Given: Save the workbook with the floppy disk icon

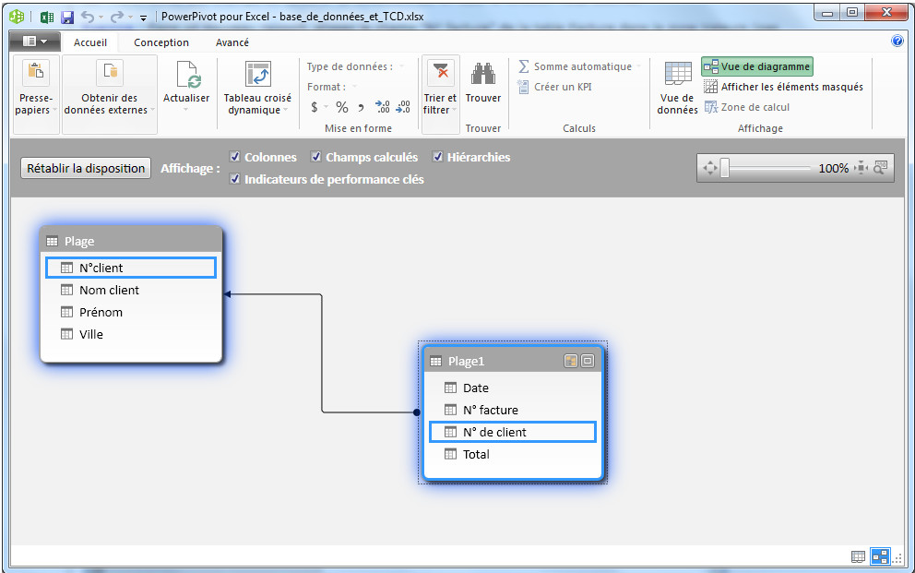Looking at the screenshot, I should point(67,17).
